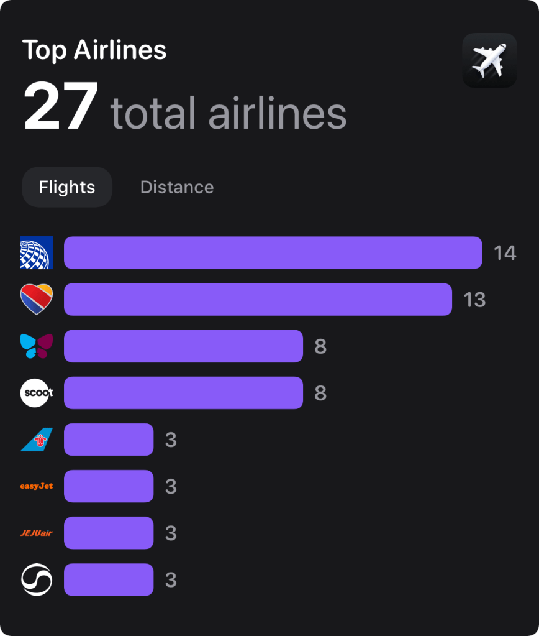Switch to the Distance tab
This screenshot has height=636, width=539.
pyautogui.click(x=177, y=187)
